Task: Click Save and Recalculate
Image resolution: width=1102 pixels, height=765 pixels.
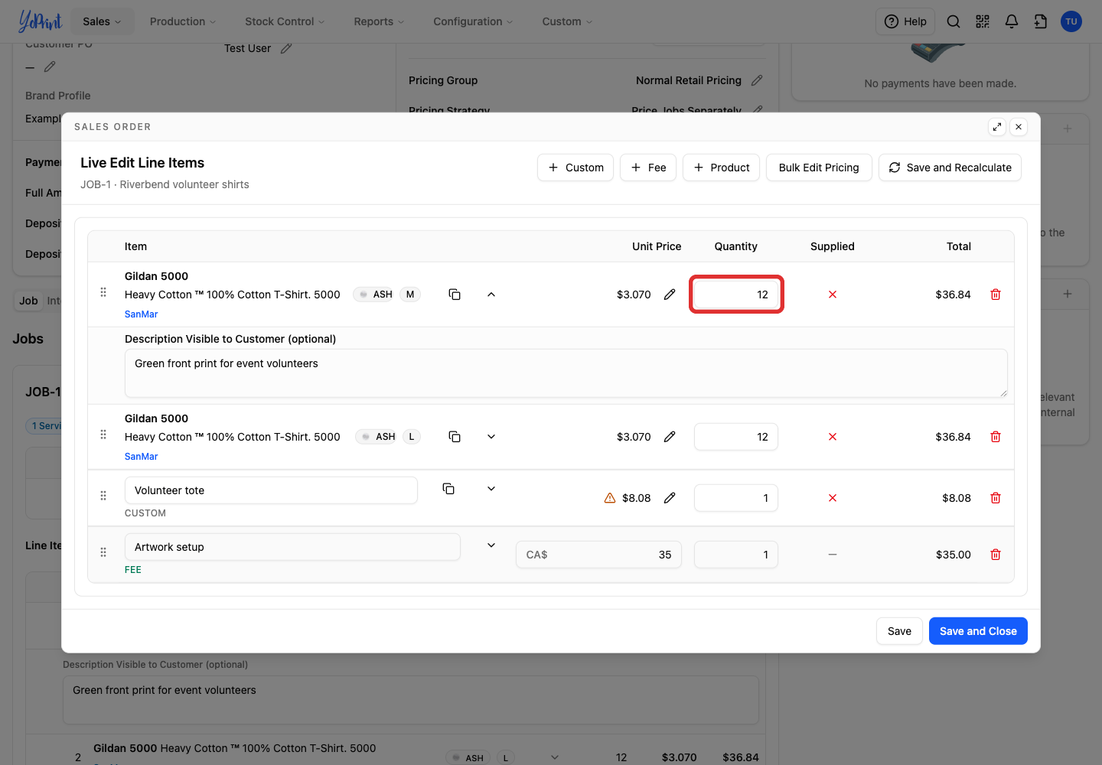Action: (950, 168)
